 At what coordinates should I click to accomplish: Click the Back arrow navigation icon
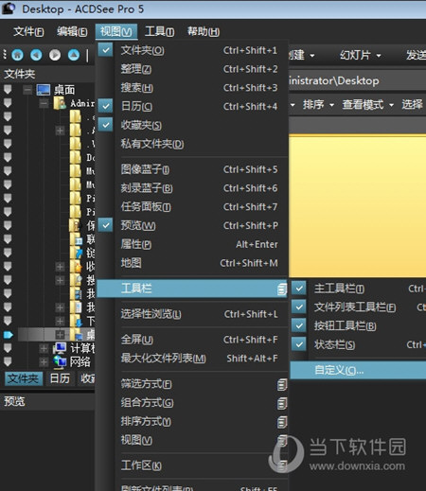[x=36, y=55]
